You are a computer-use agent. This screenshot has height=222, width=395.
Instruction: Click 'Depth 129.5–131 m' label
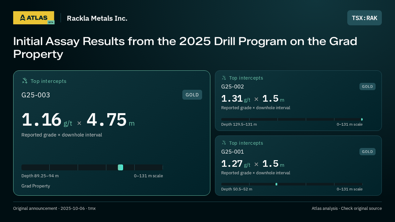click(239, 124)
